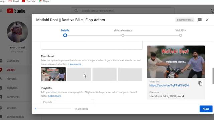The width and height of the screenshot is (214, 120).
Task: Click the dialog title Matlabi Dost text
Action: 71,20
